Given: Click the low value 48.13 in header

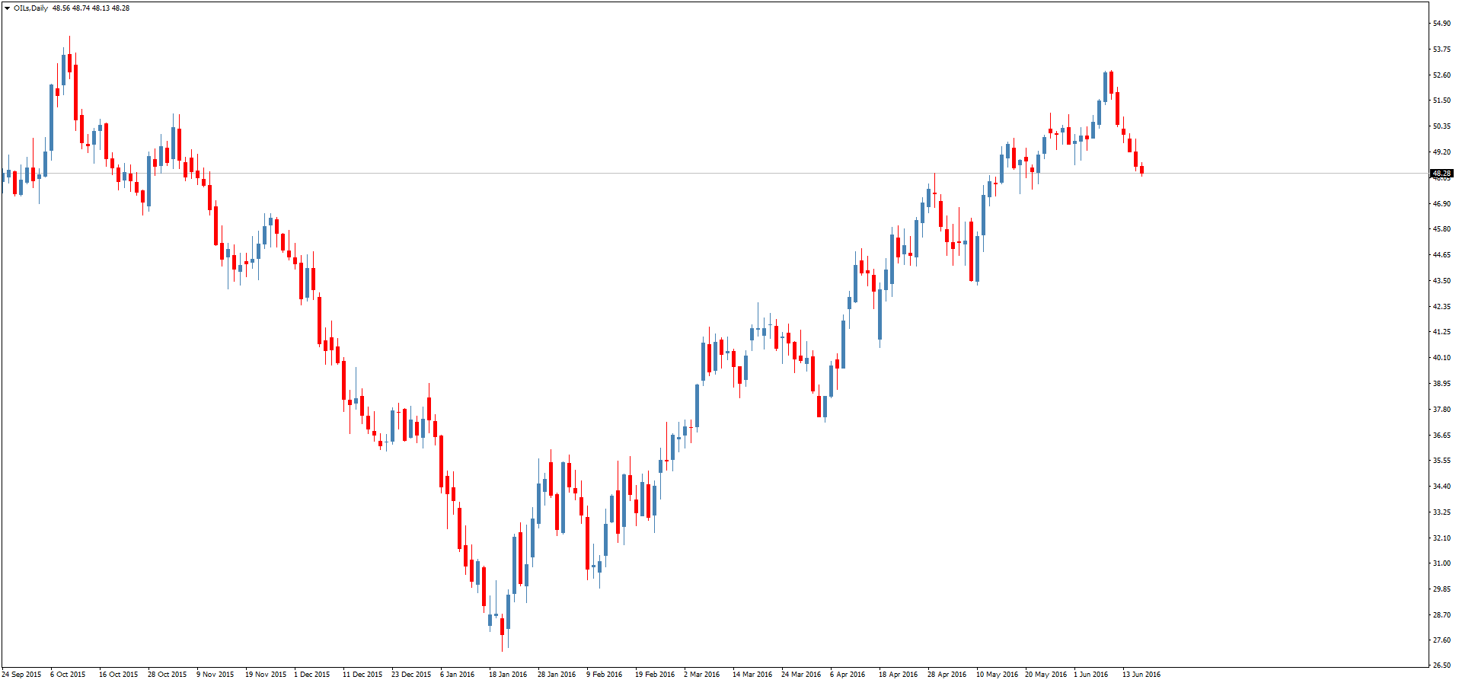Looking at the screenshot, I should 101,8.
